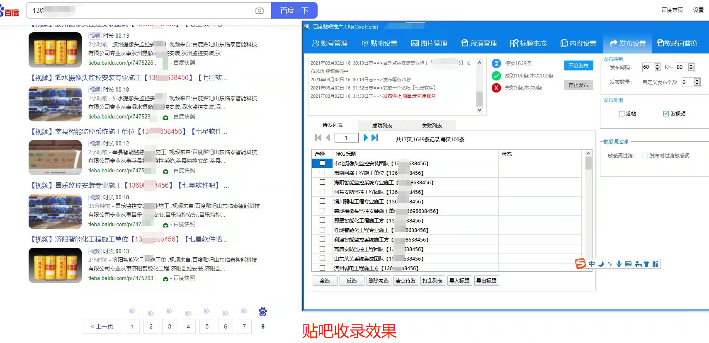709x343 pixels.
Task: Click the page number input field
Action: [x=346, y=138]
